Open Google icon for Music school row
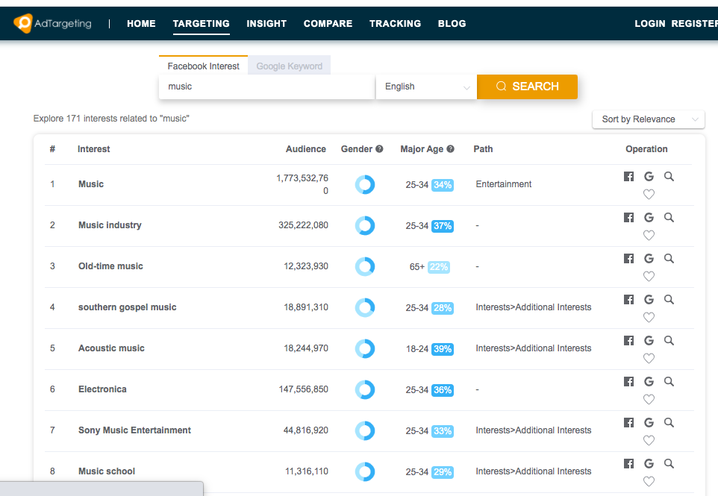The image size is (718, 496). click(649, 463)
